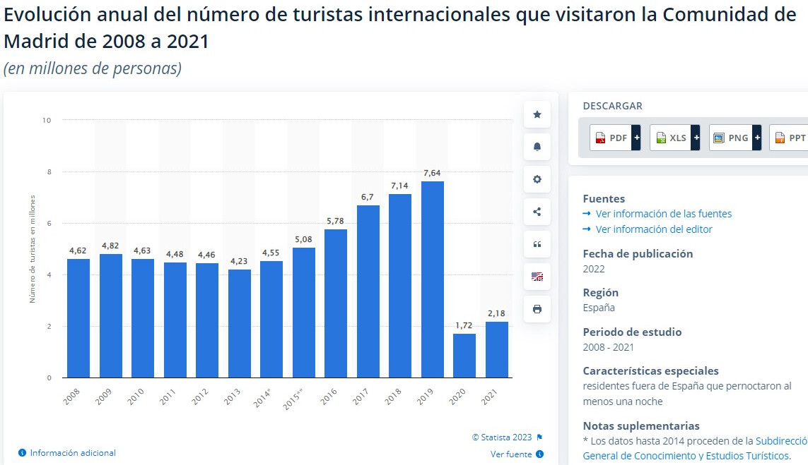Download the chart as PPT

[x=791, y=138]
